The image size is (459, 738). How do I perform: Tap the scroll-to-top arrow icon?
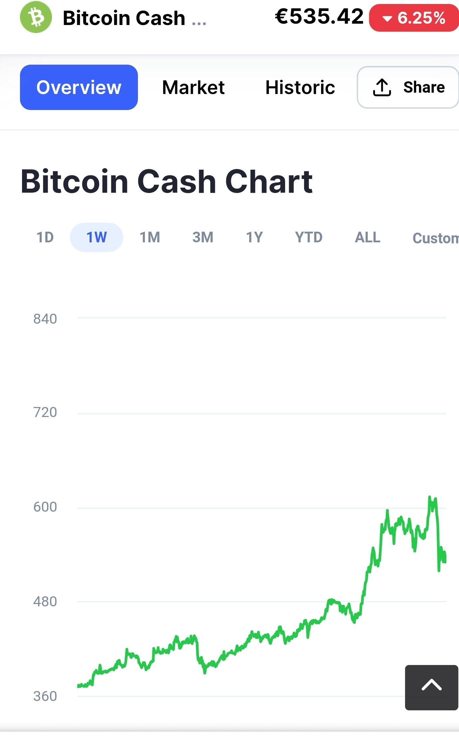(432, 687)
